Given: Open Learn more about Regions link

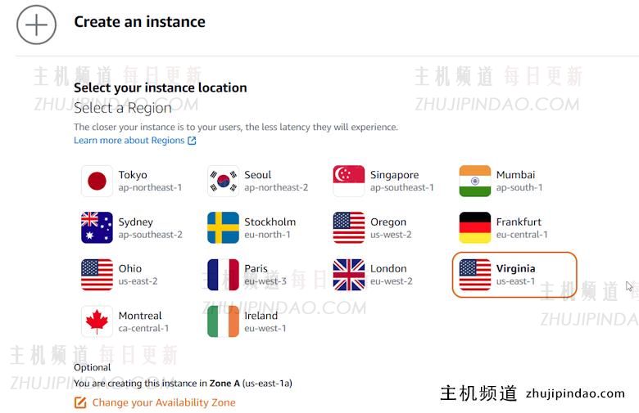Looking at the screenshot, I should click(x=129, y=141).
